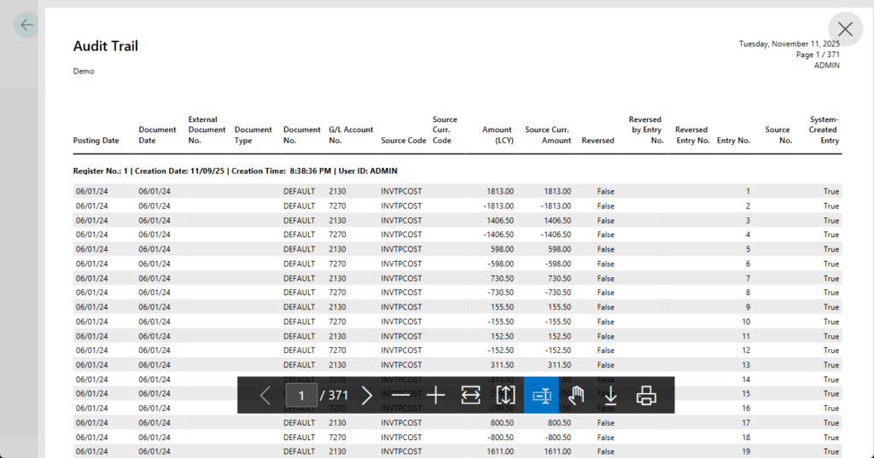Close the report preview window

click(x=845, y=29)
